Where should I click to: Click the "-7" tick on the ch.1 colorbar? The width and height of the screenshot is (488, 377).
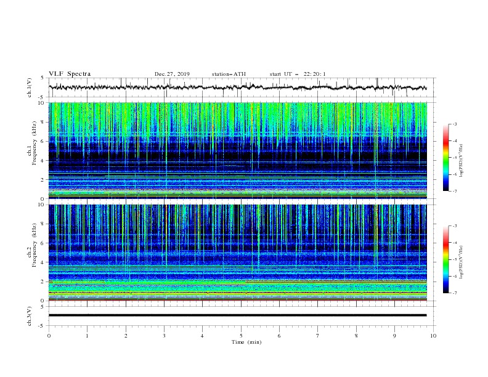click(455, 191)
